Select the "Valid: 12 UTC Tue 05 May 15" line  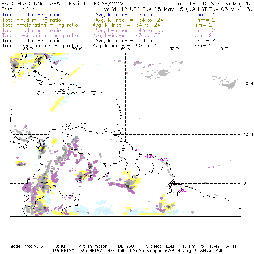coord(143,9)
